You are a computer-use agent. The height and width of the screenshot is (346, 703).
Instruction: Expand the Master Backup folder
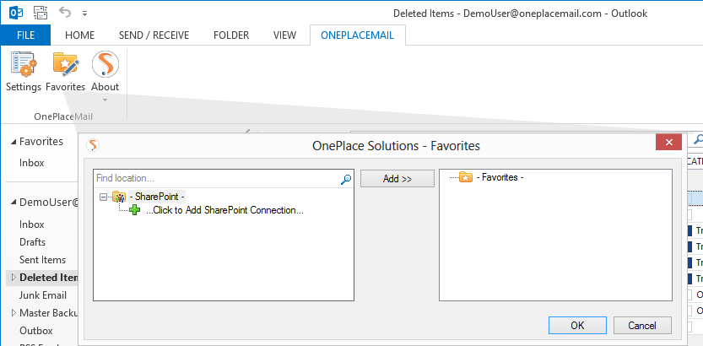click(x=12, y=313)
